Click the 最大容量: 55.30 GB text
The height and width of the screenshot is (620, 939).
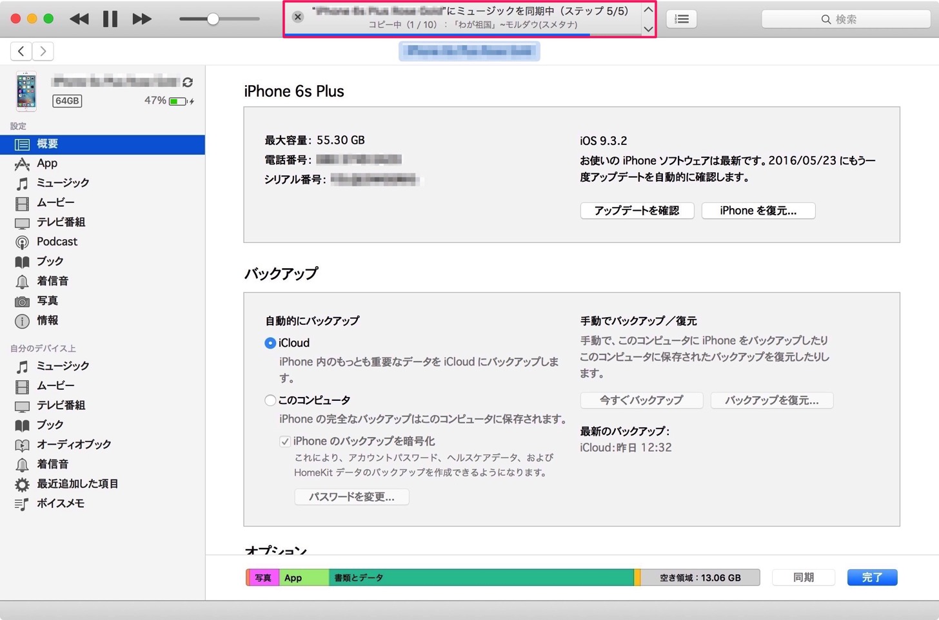[315, 140]
